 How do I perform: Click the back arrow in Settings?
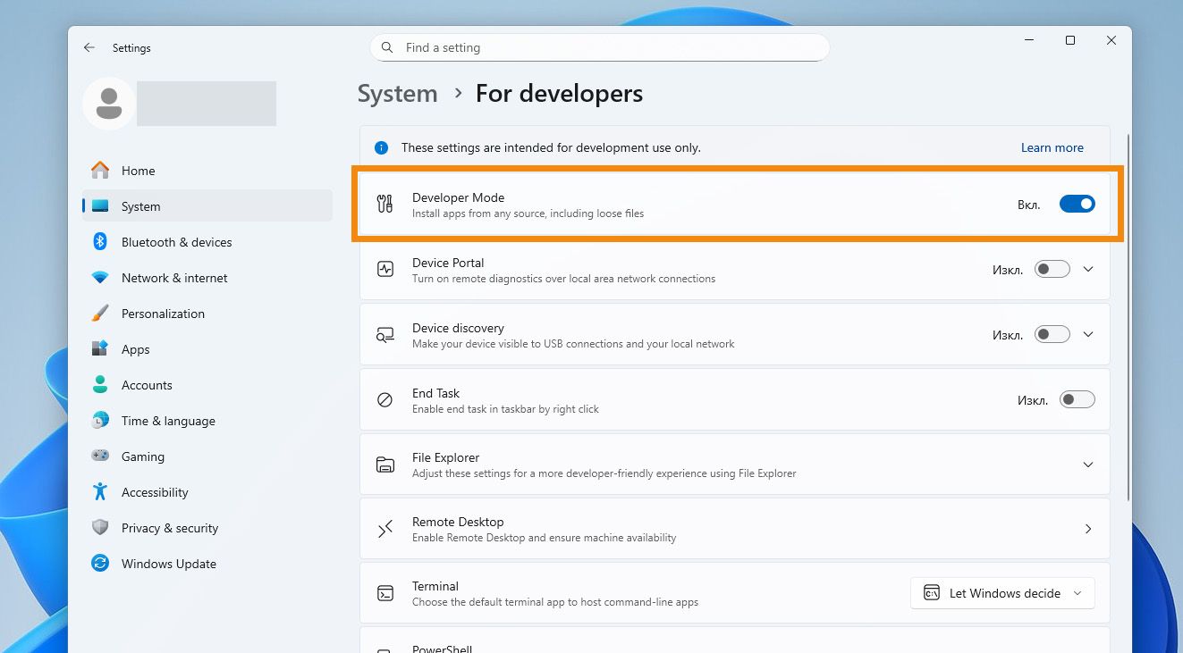click(x=89, y=47)
